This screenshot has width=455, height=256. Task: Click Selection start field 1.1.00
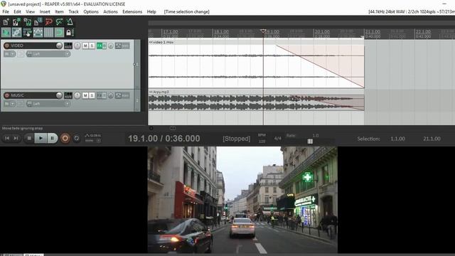[397, 139]
